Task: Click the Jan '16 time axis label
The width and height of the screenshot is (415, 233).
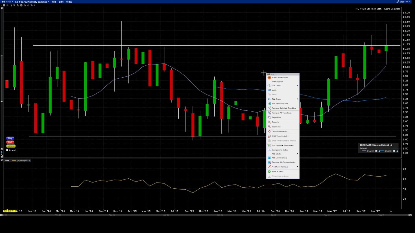Action: pyautogui.click(x=218, y=211)
